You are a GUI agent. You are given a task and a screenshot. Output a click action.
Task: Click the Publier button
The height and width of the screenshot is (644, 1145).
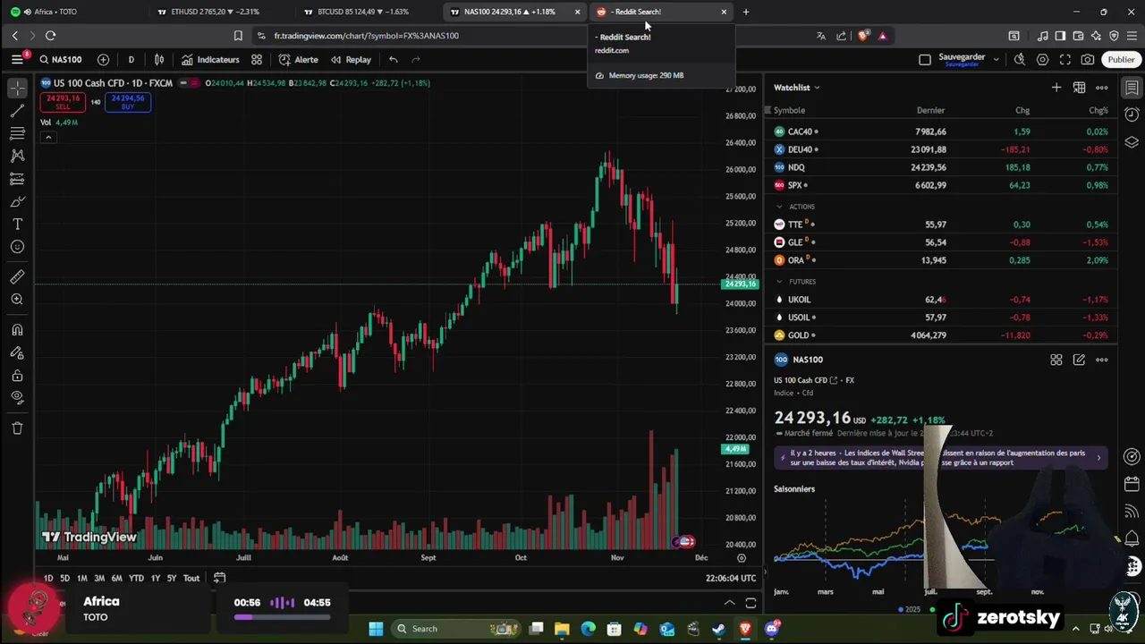click(1121, 60)
